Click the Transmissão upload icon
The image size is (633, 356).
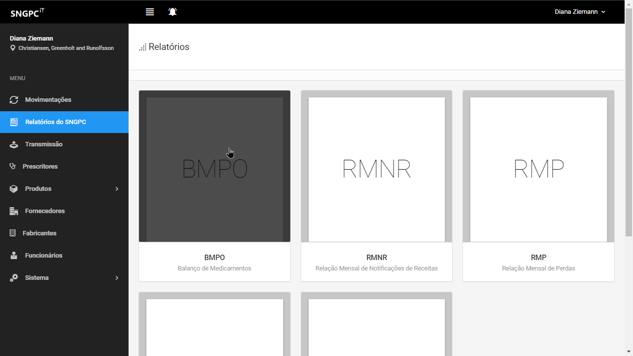click(14, 144)
